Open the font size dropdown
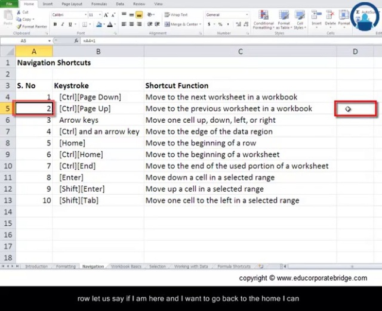 point(100,15)
